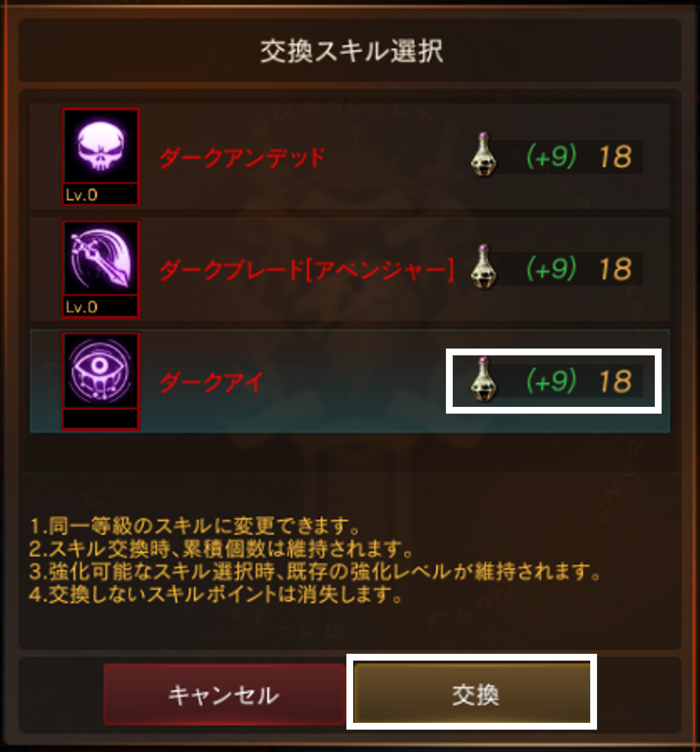Click the (+9) 18 cost in Dark Undead row

(x=579, y=157)
